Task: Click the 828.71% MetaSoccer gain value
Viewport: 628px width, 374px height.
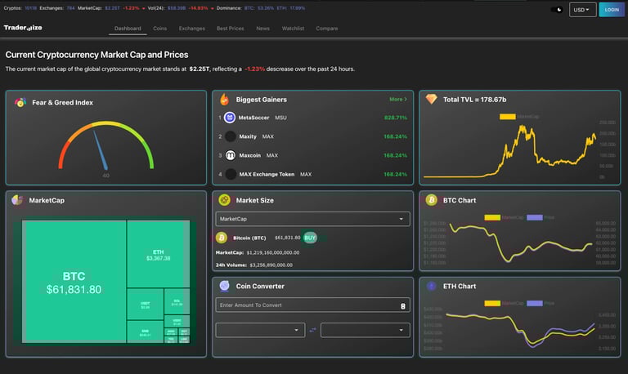Action: pyautogui.click(x=395, y=118)
